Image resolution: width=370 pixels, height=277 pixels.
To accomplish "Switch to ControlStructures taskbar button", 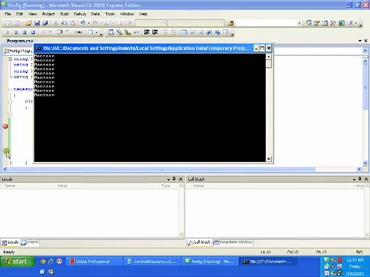I will tap(152, 262).
